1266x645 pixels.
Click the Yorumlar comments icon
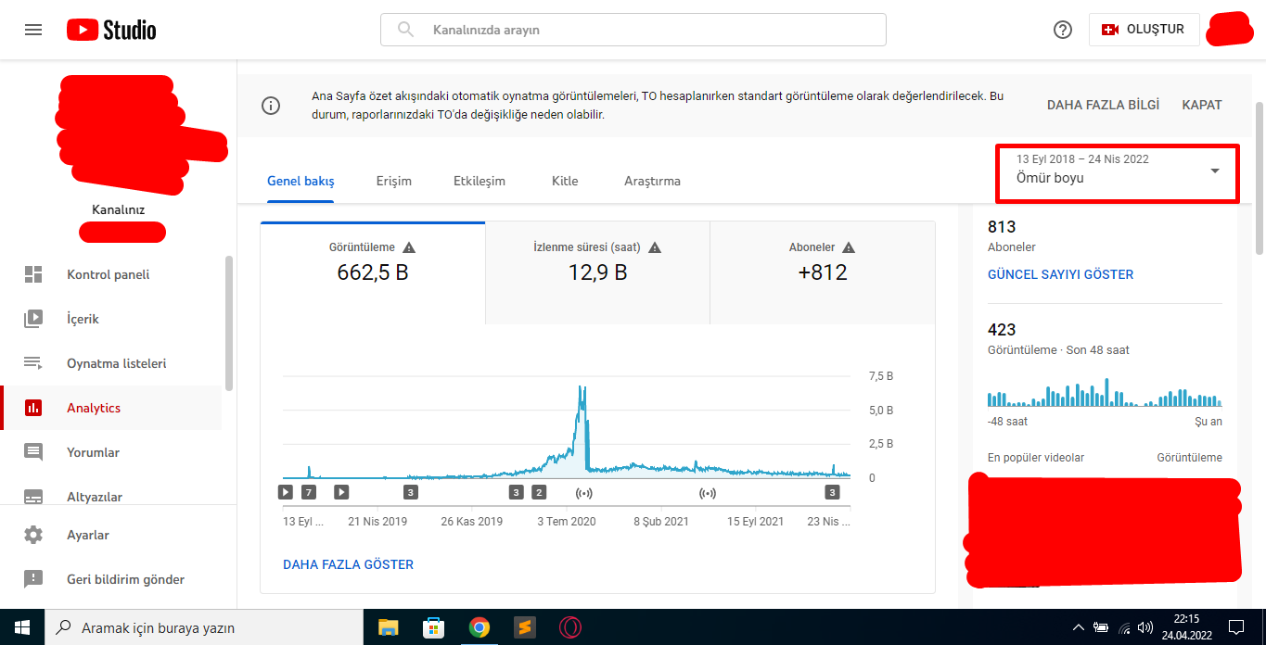(33, 452)
